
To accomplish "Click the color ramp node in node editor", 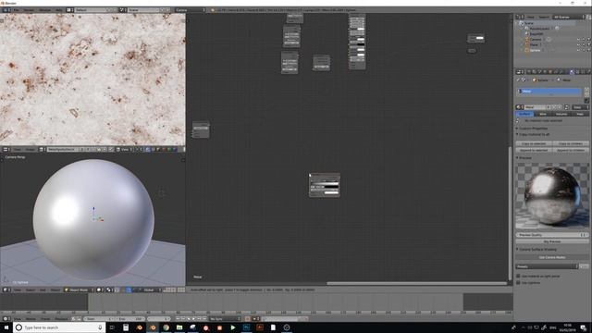I will pyautogui.click(x=325, y=185).
